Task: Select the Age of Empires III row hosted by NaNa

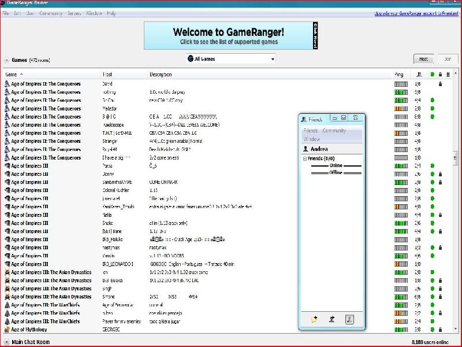Action: pos(228,215)
